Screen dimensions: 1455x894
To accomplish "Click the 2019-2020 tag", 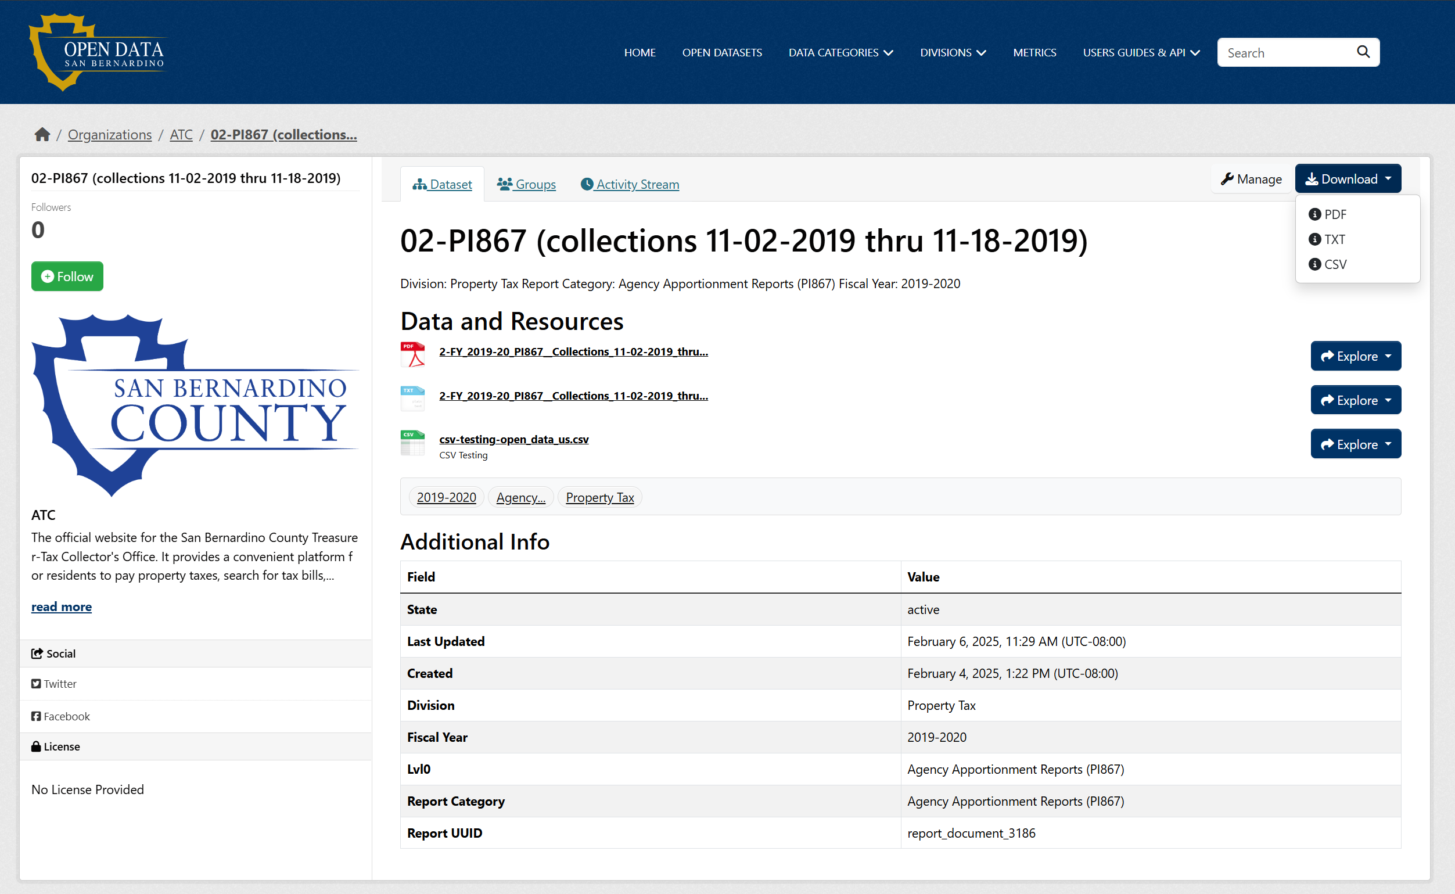I will coord(446,497).
